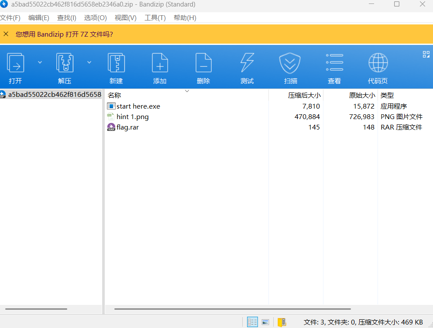Click the Test (测试) lightning icon
The image size is (433, 328).
(247, 63)
